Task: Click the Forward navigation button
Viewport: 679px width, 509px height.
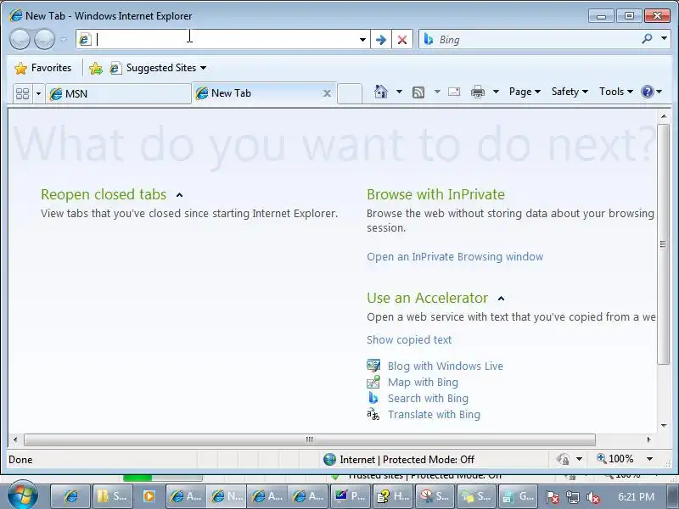Action: point(44,39)
